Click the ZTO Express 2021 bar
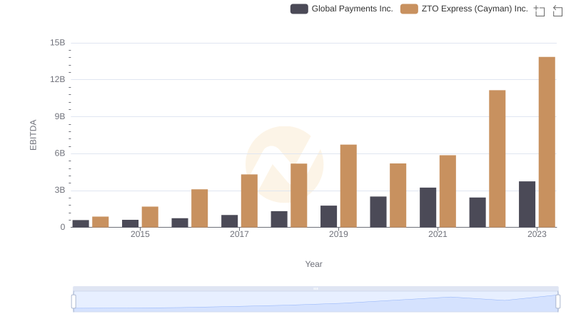This screenshot has height=329, width=571. 448,191
